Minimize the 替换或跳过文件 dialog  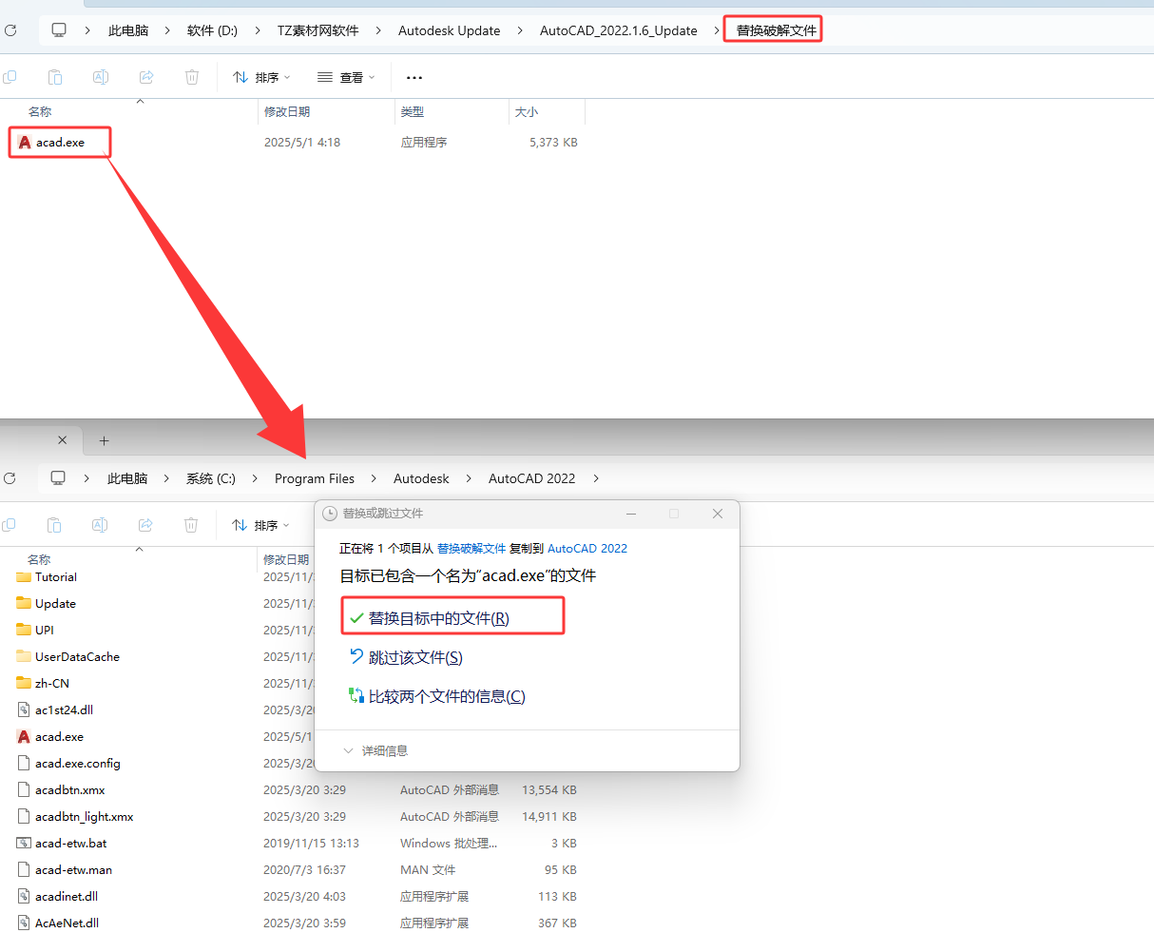(632, 514)
